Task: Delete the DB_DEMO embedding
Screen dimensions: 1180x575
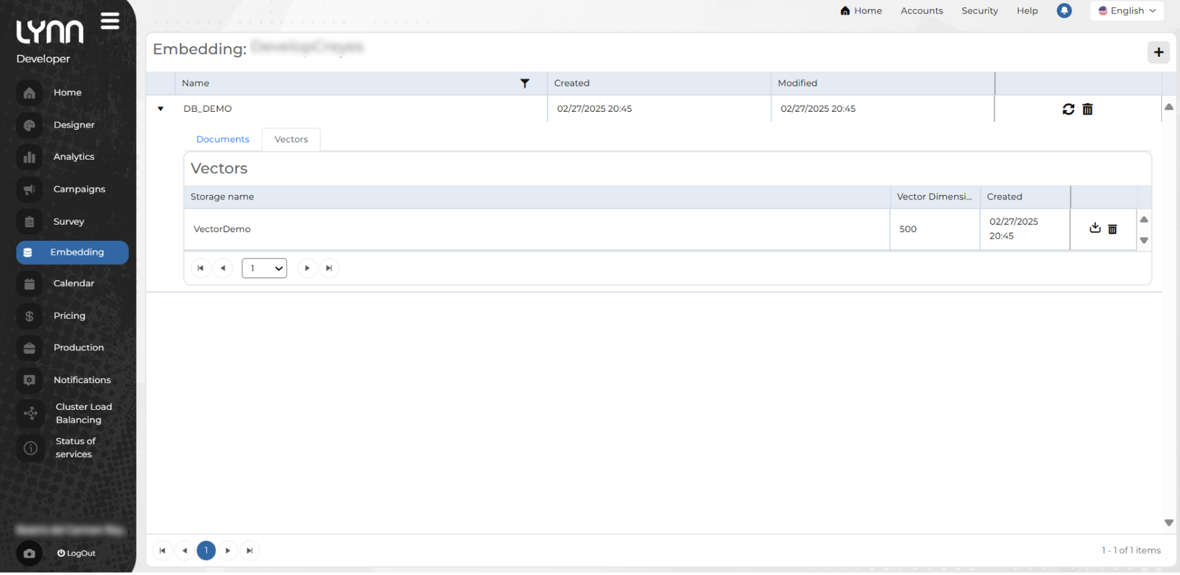Action: pos(1088,109)
